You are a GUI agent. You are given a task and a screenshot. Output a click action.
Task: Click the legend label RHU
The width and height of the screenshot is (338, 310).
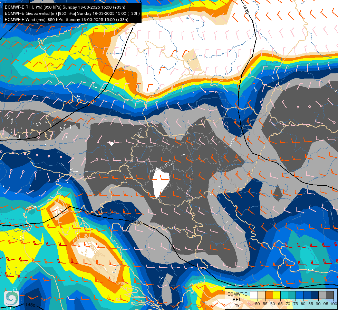[237, 300]
